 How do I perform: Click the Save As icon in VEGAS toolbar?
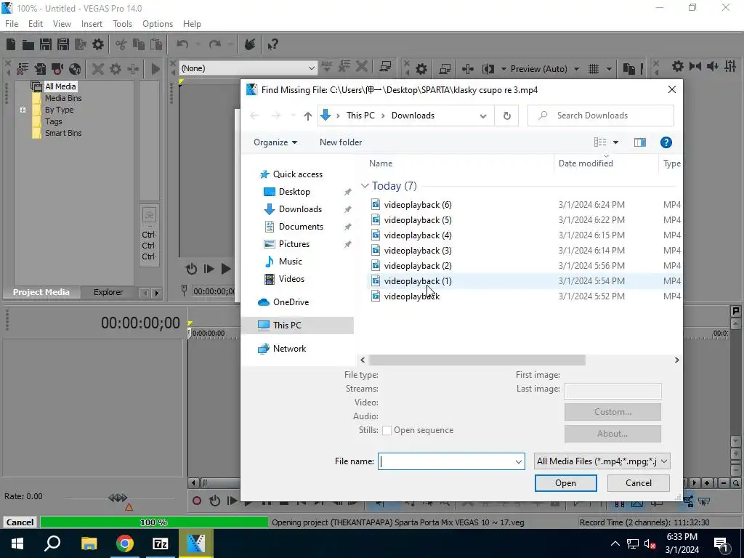click(63, 44)
